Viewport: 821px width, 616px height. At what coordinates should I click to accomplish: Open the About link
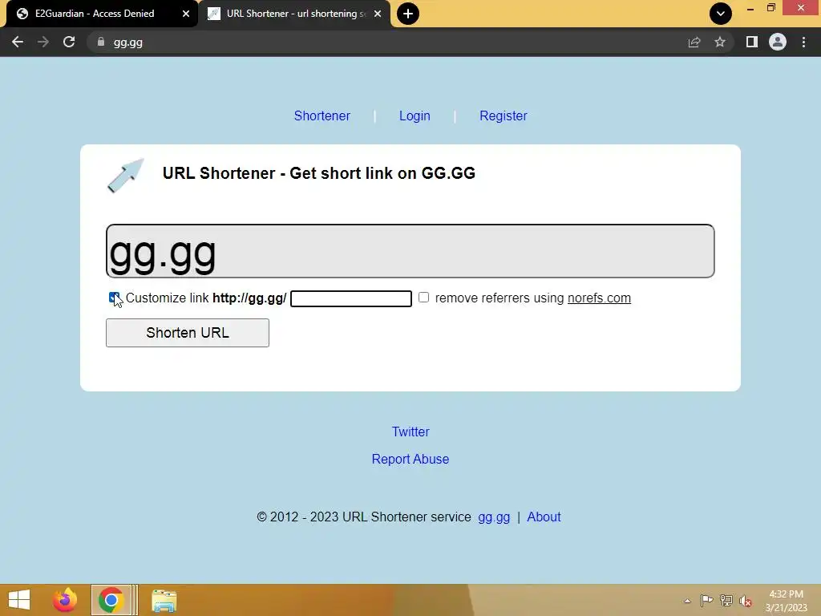tap(544, 517)
